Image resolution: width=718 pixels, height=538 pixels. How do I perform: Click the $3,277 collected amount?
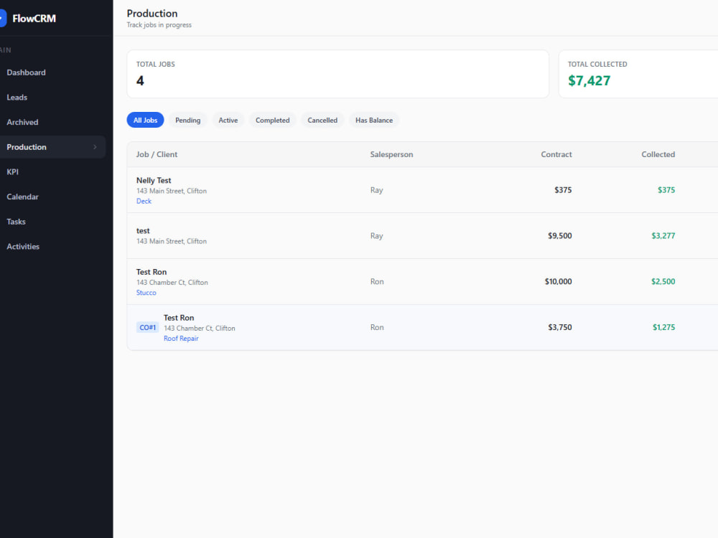[x=663, y=235]
